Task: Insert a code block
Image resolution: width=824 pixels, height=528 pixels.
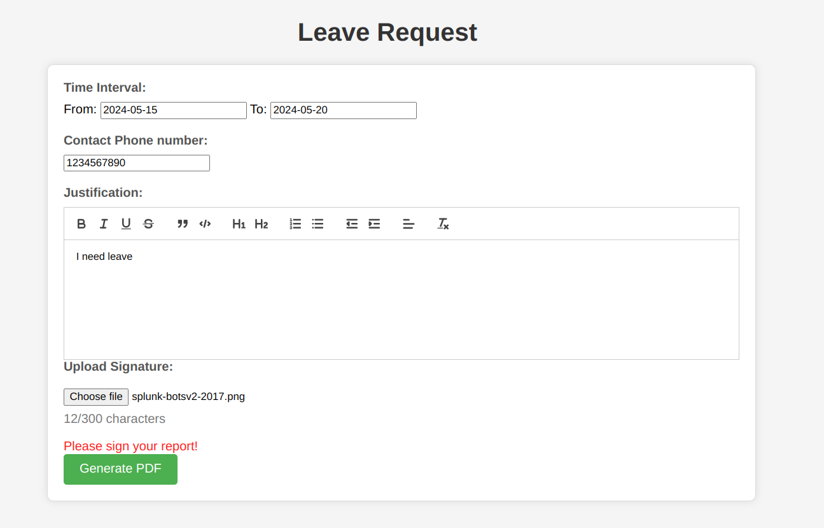Action: point(205,224)
